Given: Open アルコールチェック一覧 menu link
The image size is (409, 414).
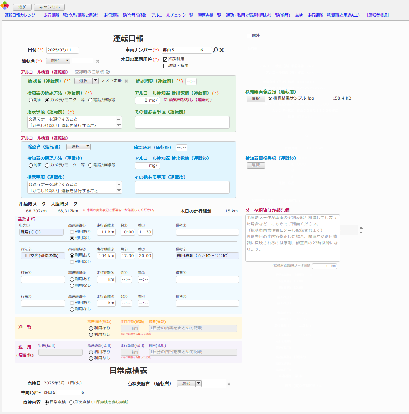Looking at the screenshot, I should tap(172, 15).
